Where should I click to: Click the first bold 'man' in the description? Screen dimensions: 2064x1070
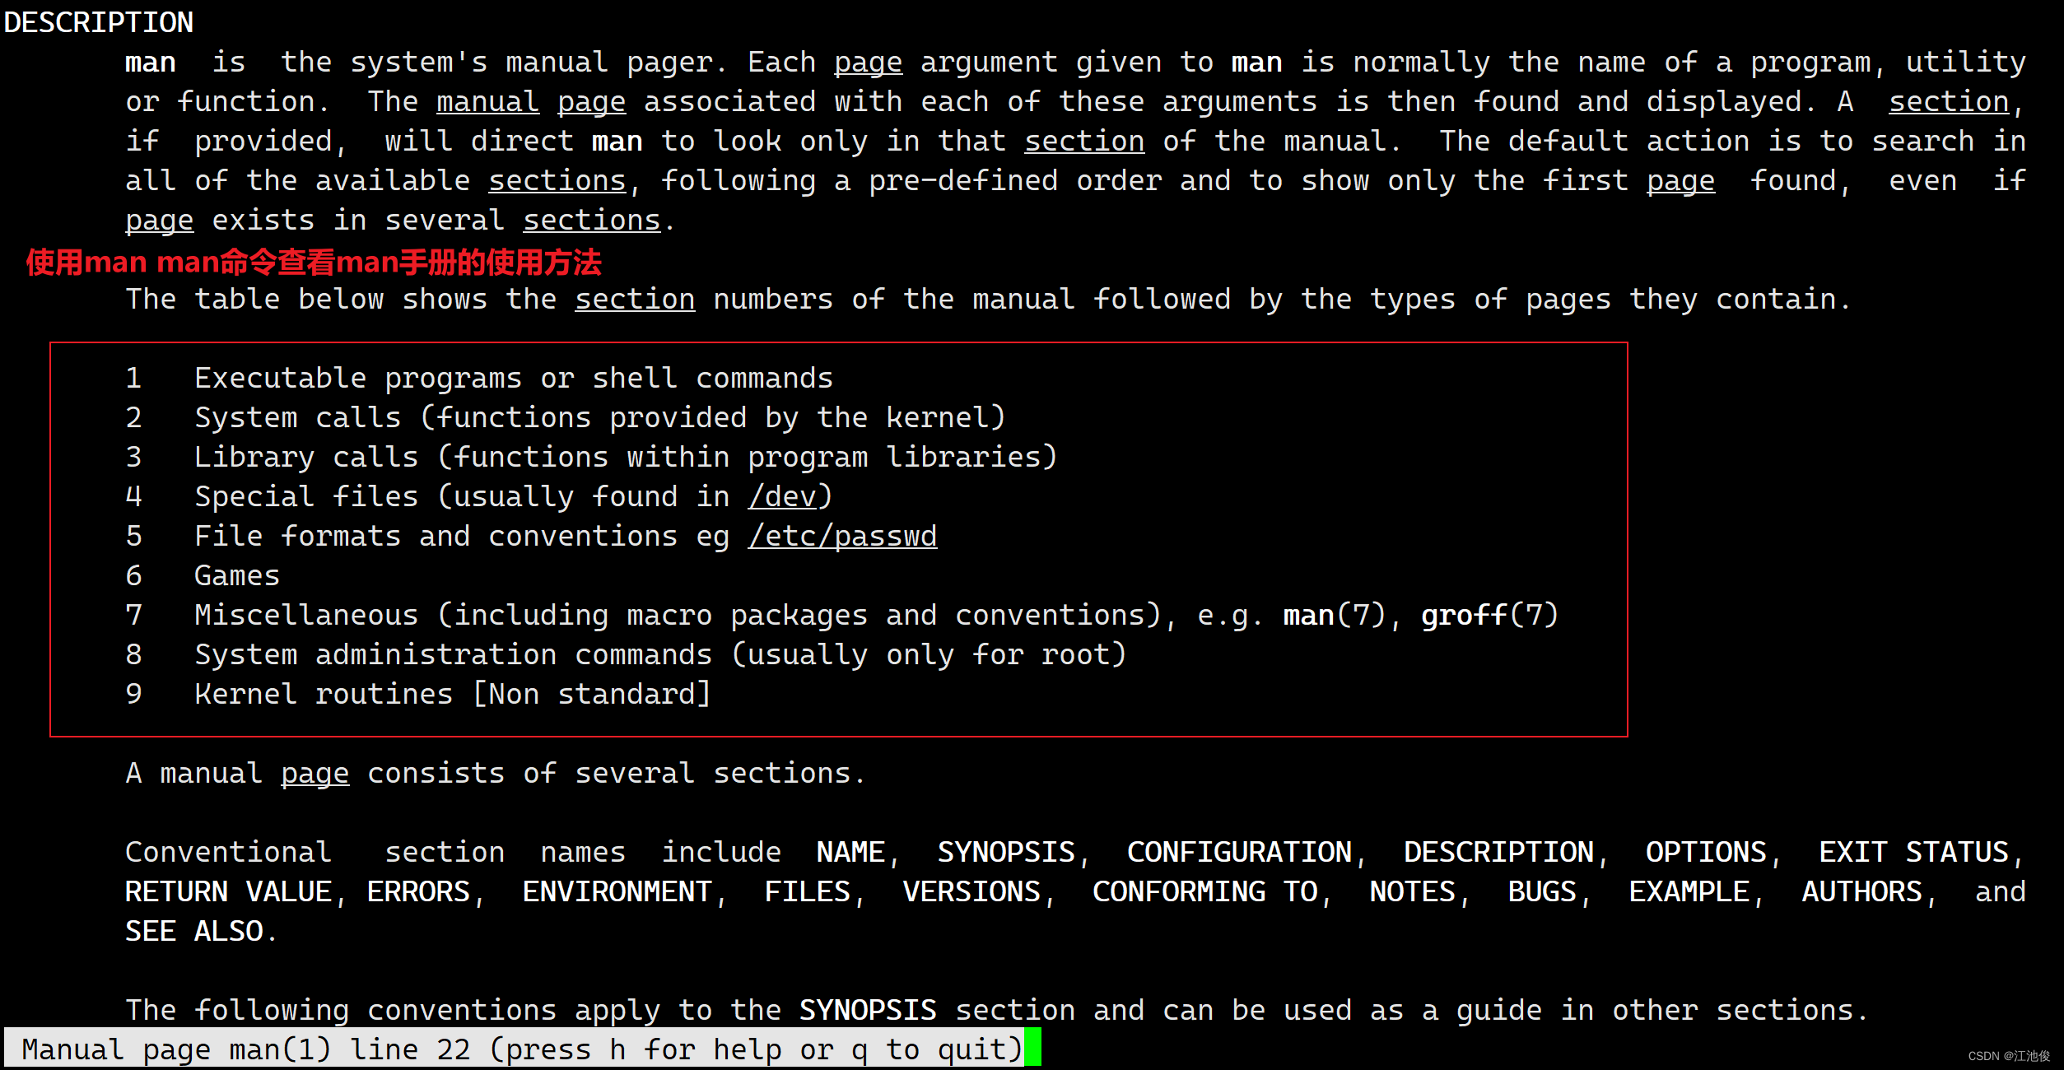pos(151,62)
